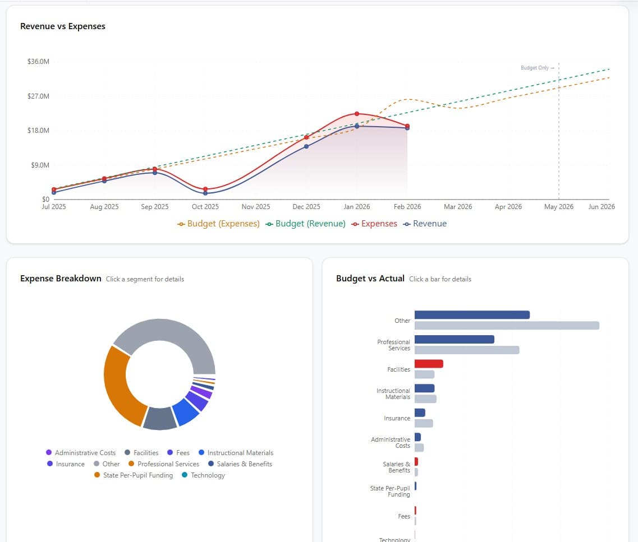
Task: Click the blue Instructional Materials actual bar
Action: click(424, 388)
